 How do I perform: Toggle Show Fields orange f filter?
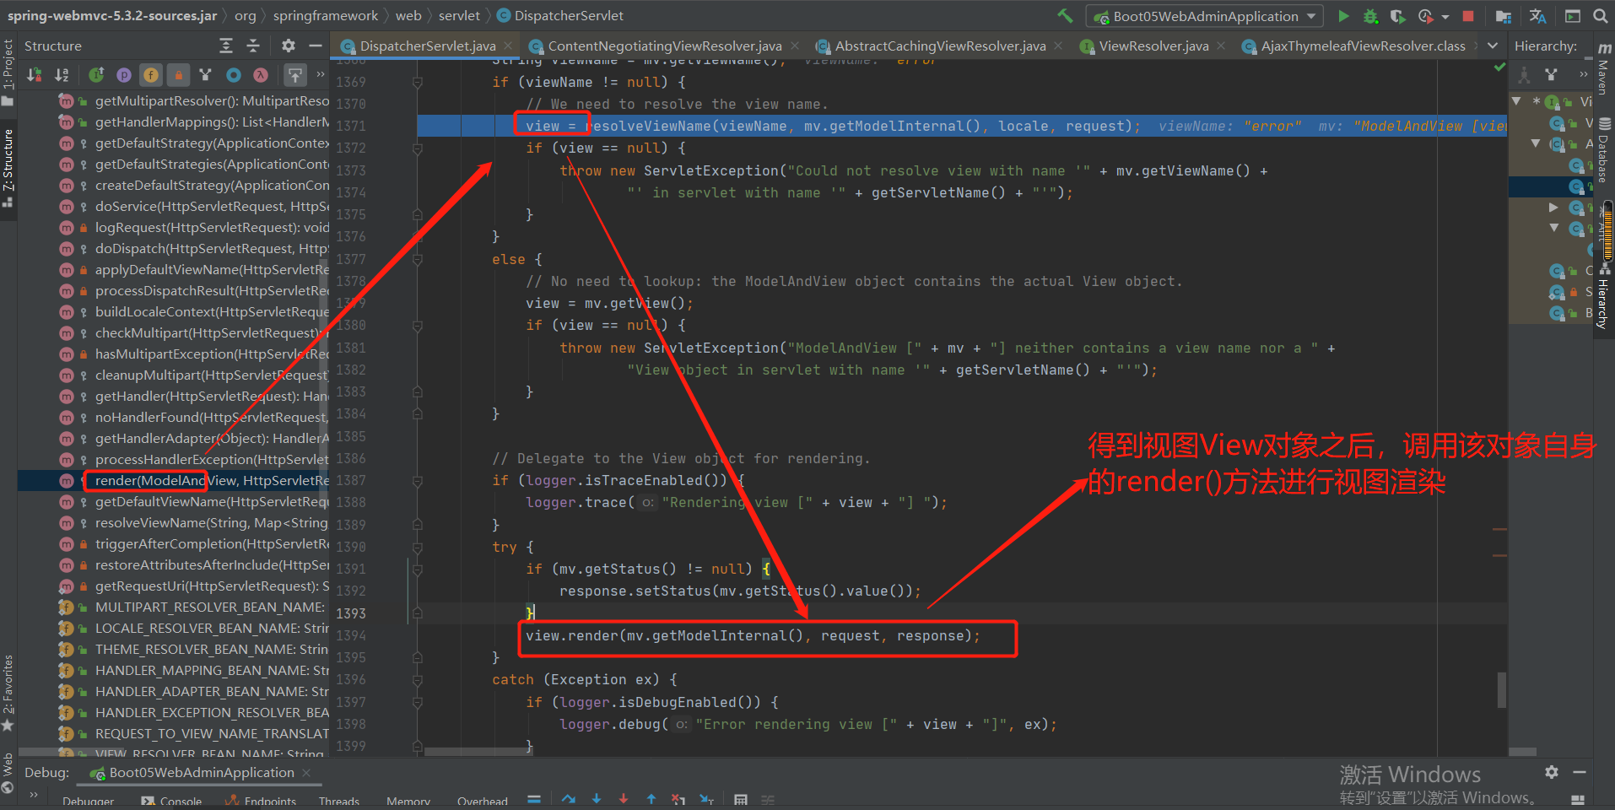(x=151, y=75)
